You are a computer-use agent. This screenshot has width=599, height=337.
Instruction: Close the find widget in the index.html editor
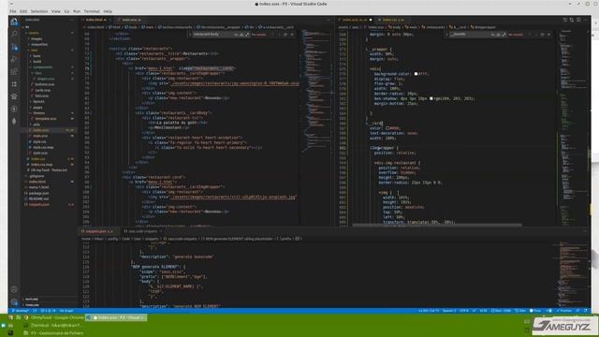coord(292,35)
